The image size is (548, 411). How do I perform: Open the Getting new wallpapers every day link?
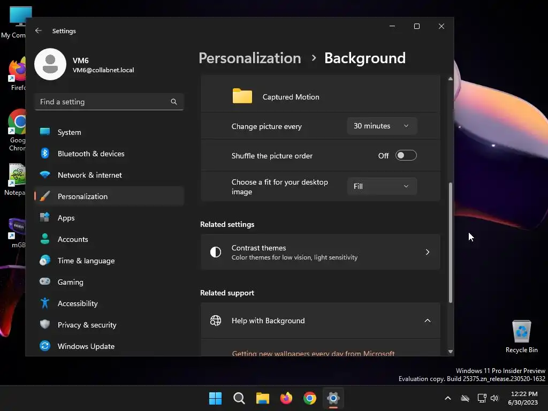coord(313,353)
